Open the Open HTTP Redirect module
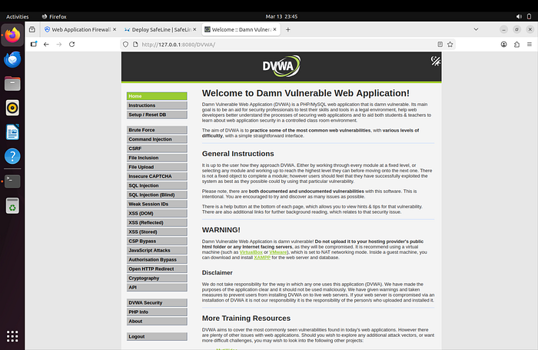Image resolution: width=538 pixels, height=350 pixels. 157,269
